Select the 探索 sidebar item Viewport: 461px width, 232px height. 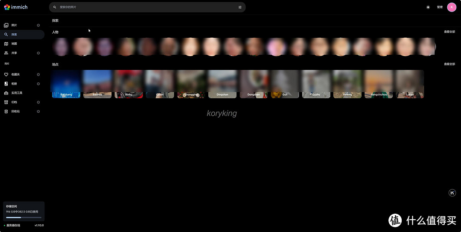click(x=22, y=35)
